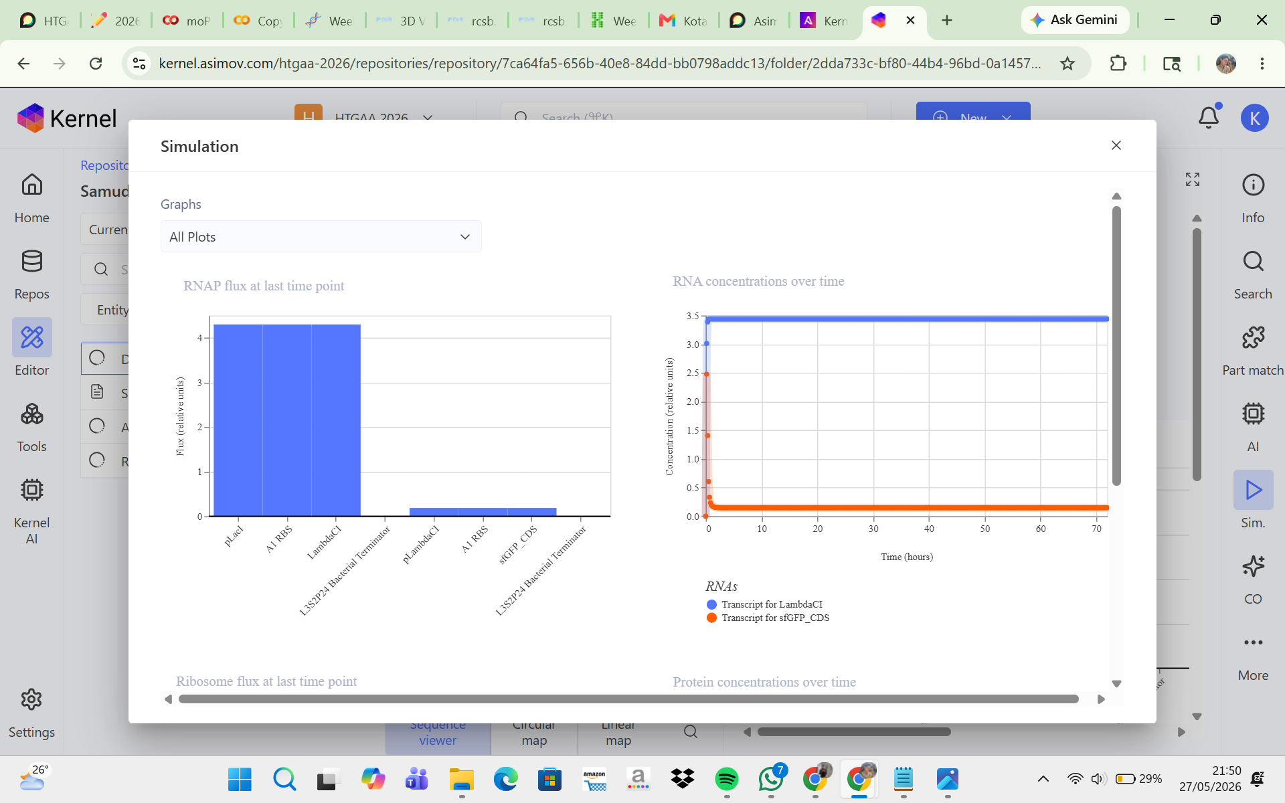Click the Ask Gemini button
Image resolution: width=1285 pixels, height=803 pixels.
coord(1074,20)
